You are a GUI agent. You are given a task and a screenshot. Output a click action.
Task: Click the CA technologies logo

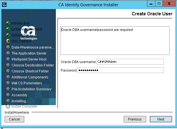click(x=29, y=33)
